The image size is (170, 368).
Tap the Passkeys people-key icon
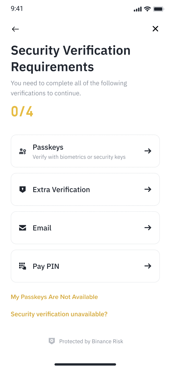[x=23, y=151]
